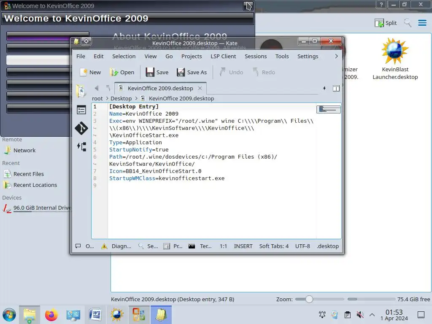Open the Settings menu in Kate
The height and width of the screenshot is (324, 432).
[x=308, y=56]
